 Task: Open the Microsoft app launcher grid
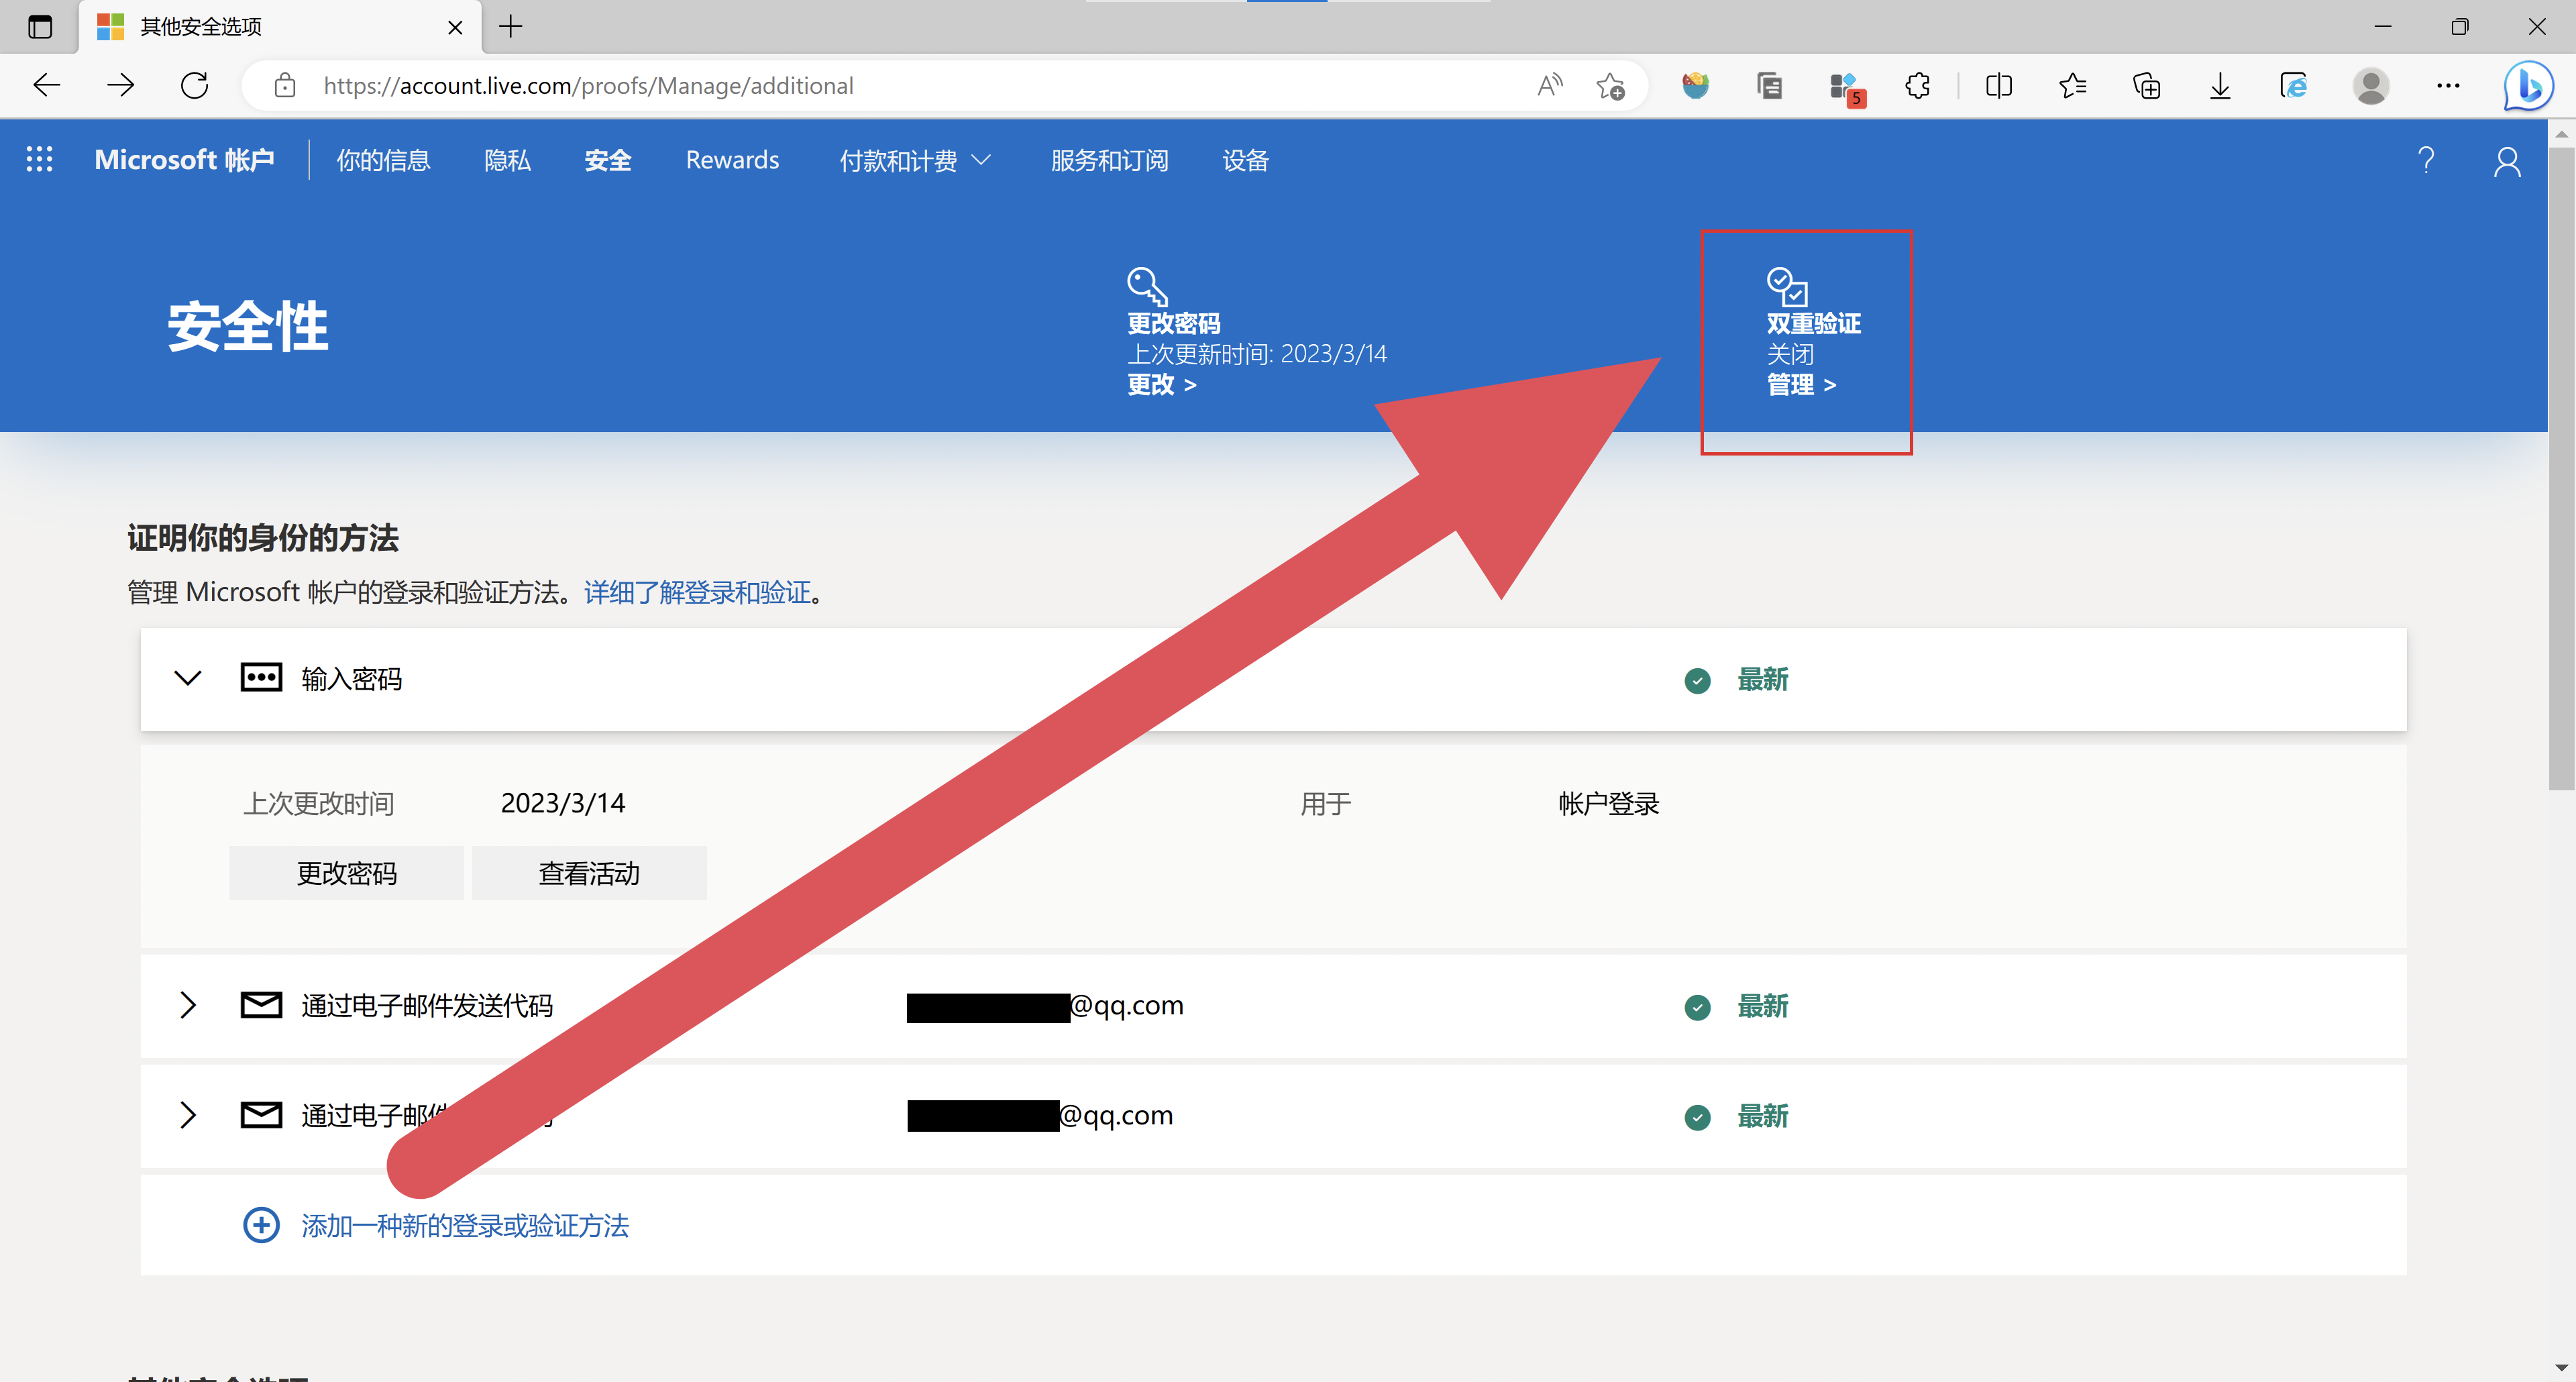(x=39, y=159)
